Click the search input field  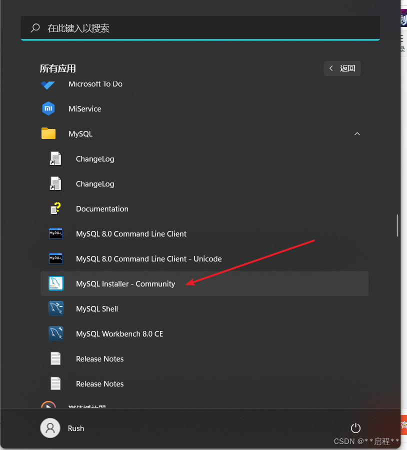coord(200,28)
